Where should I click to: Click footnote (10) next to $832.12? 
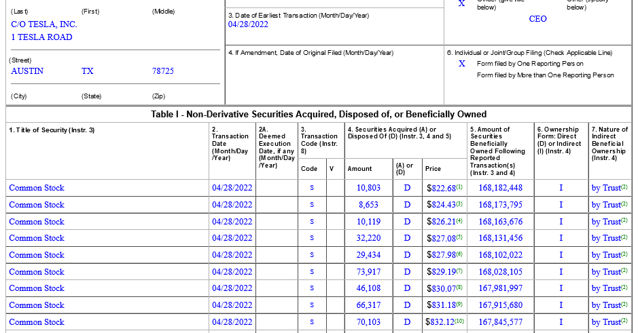tap(459, 321)
